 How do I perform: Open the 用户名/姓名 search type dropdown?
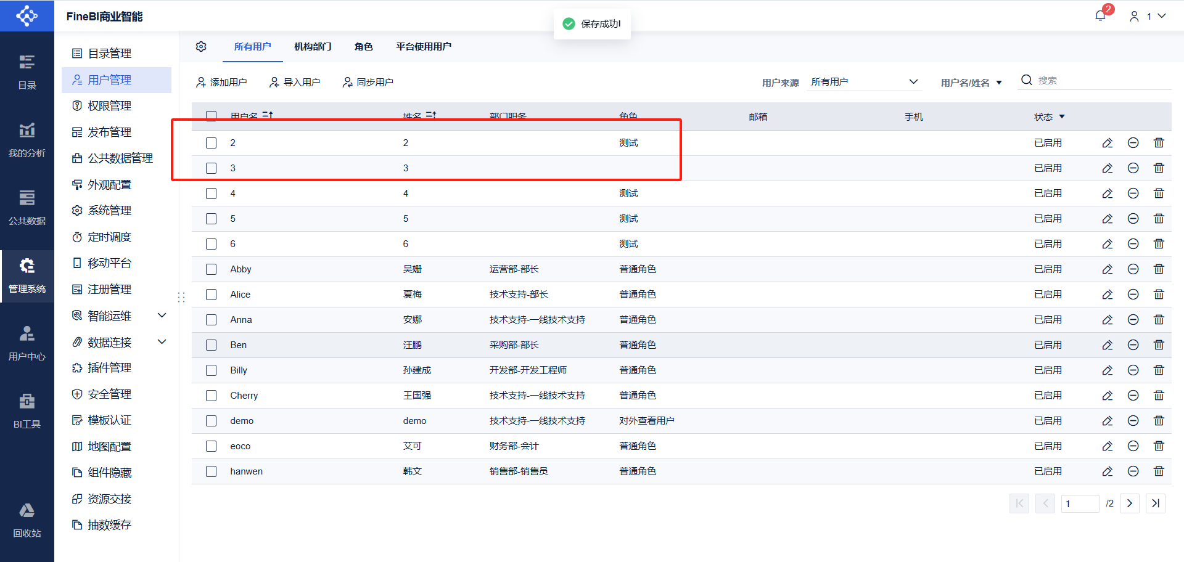tap(971, 83)
